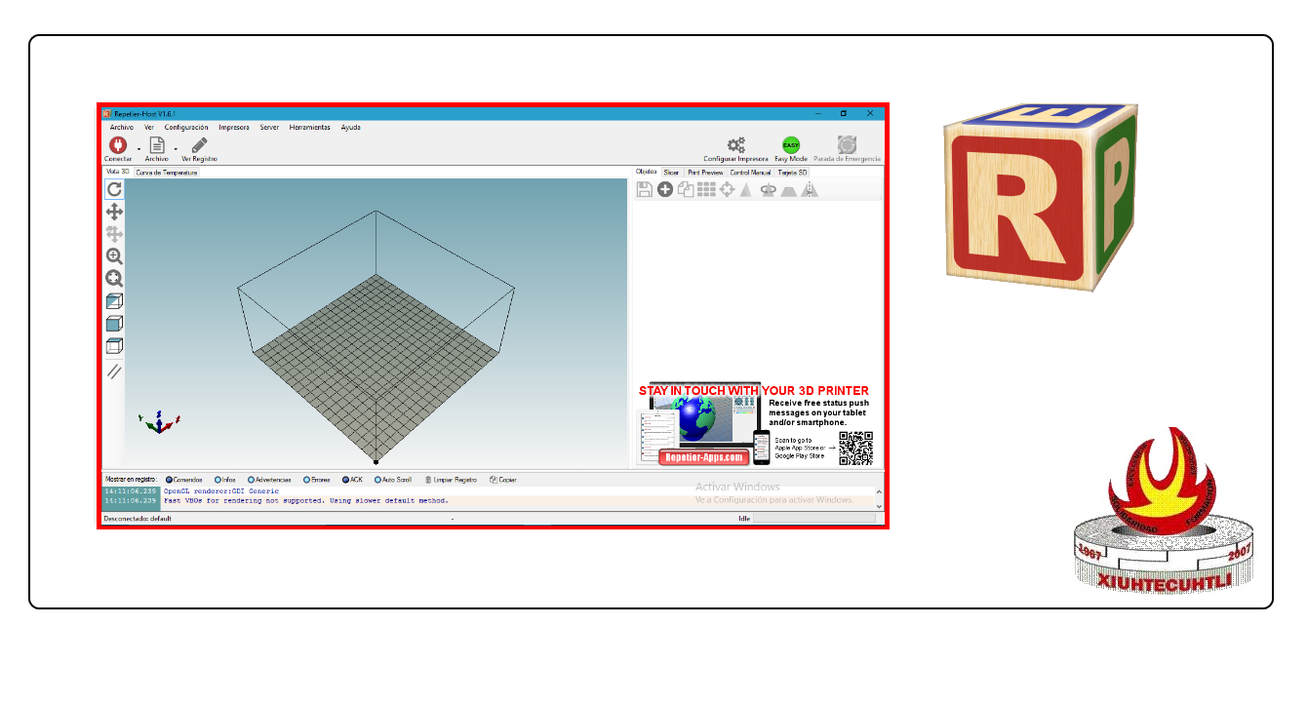Select the zoom magnifier tool
Screen dimensions: 1307x704
(x=114, y=256)
